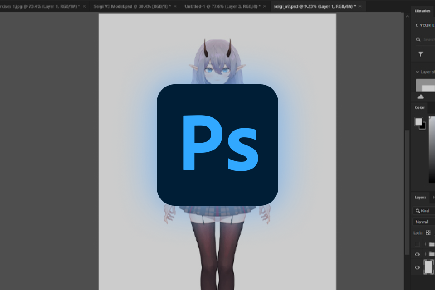
Task: Open the Normal blend mode dropdown
Action: (425, 222)
